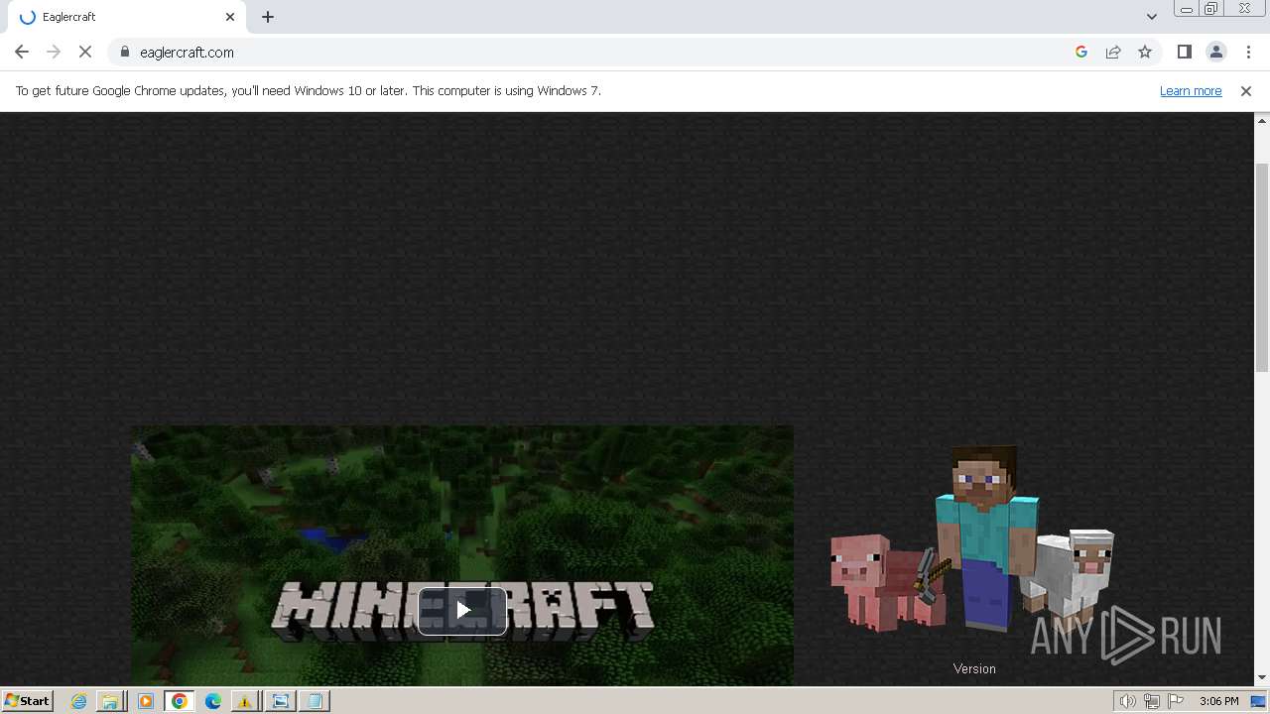Play the Minecraft video

coord(462,611)
